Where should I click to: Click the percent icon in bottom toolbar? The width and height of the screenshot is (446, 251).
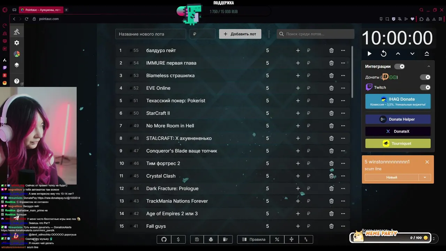(x=277, y=239)
